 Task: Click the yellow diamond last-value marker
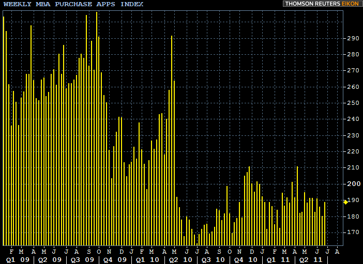click(345, 202)
